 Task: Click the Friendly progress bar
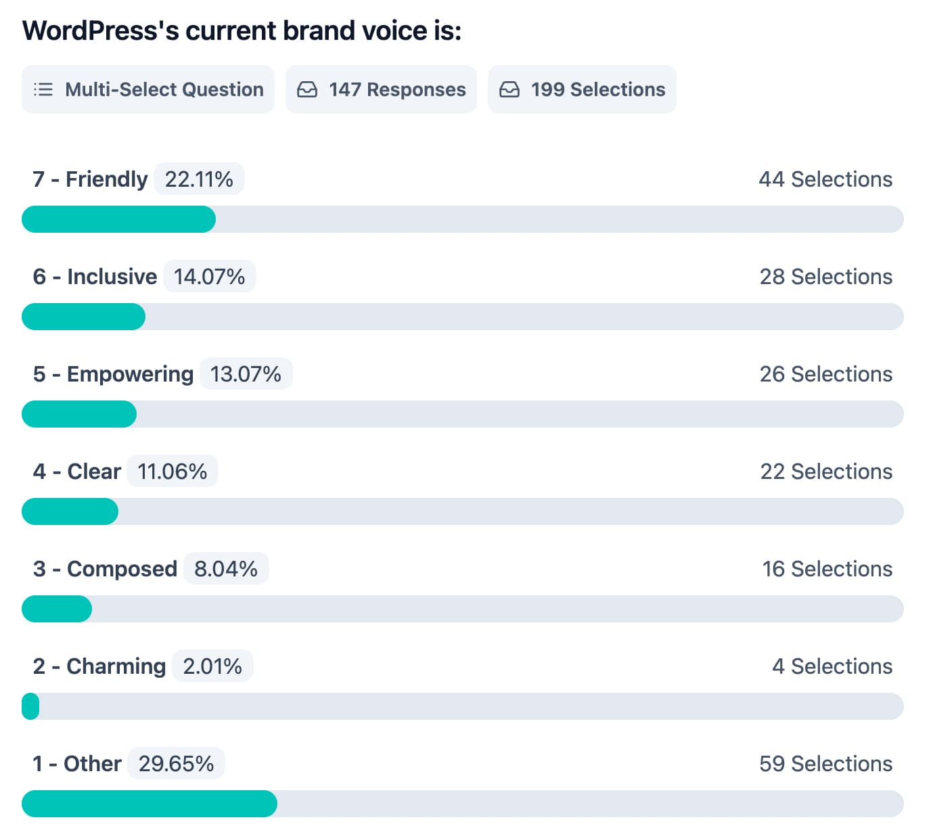(463, 219)
